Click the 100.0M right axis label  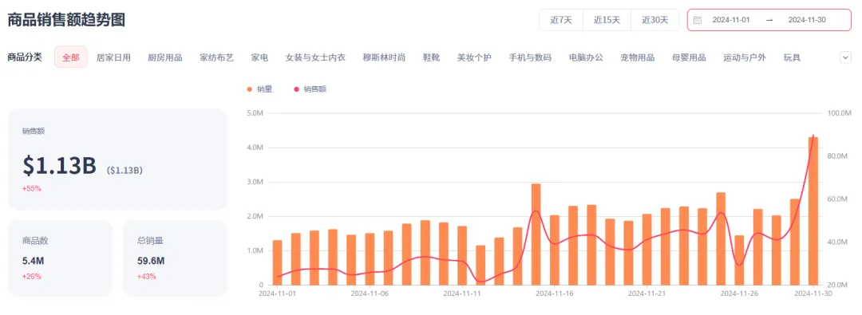point(839,113)
